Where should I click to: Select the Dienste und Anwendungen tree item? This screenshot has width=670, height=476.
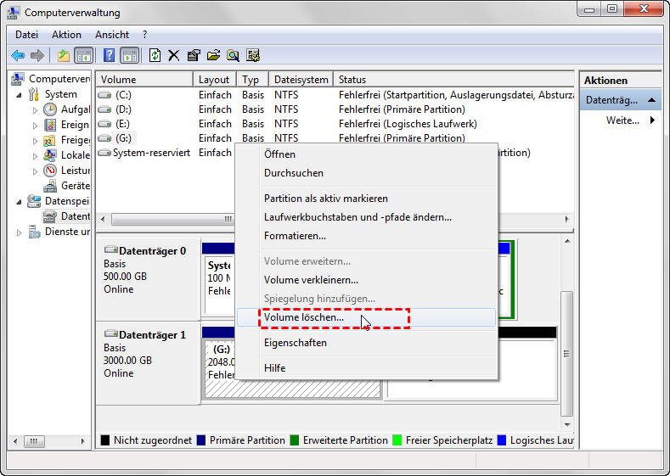(x=59, y=232)
